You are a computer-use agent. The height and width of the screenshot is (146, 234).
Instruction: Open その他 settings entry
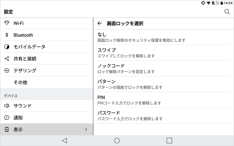point(47,82)
